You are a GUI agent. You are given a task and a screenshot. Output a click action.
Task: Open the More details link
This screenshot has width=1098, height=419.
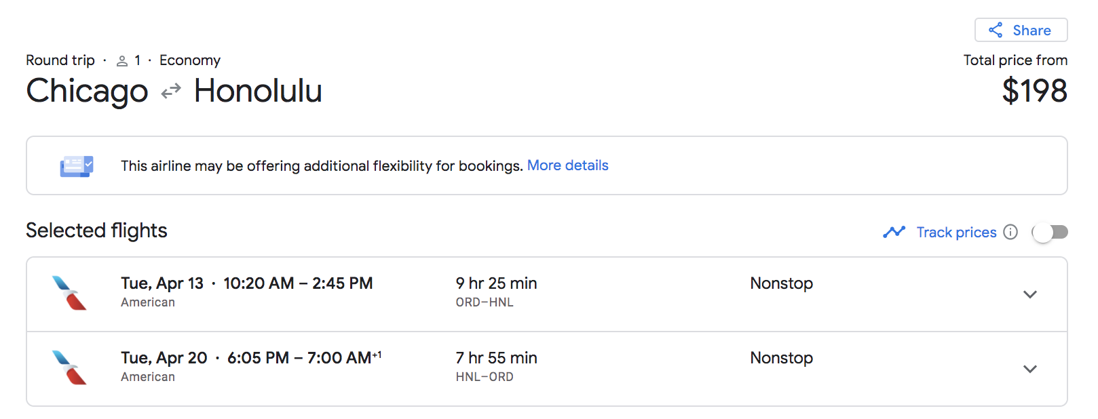tap(568, 165)
